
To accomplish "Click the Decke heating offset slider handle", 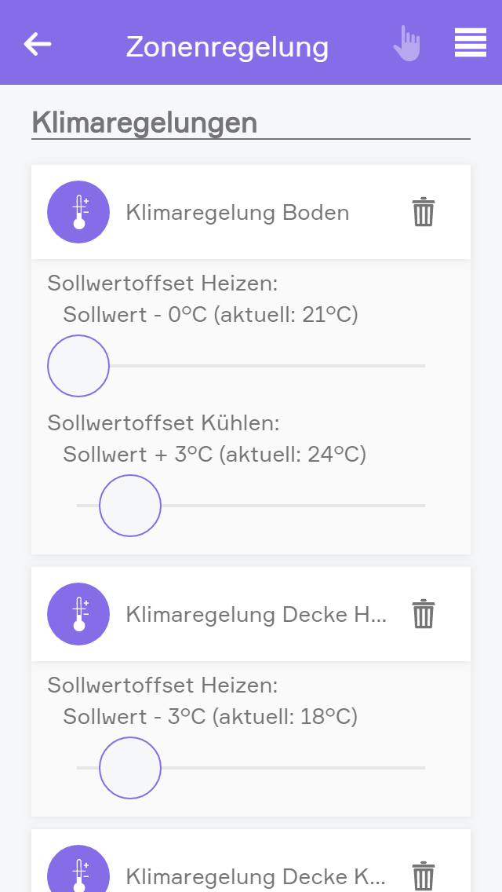I will point(130,768).
